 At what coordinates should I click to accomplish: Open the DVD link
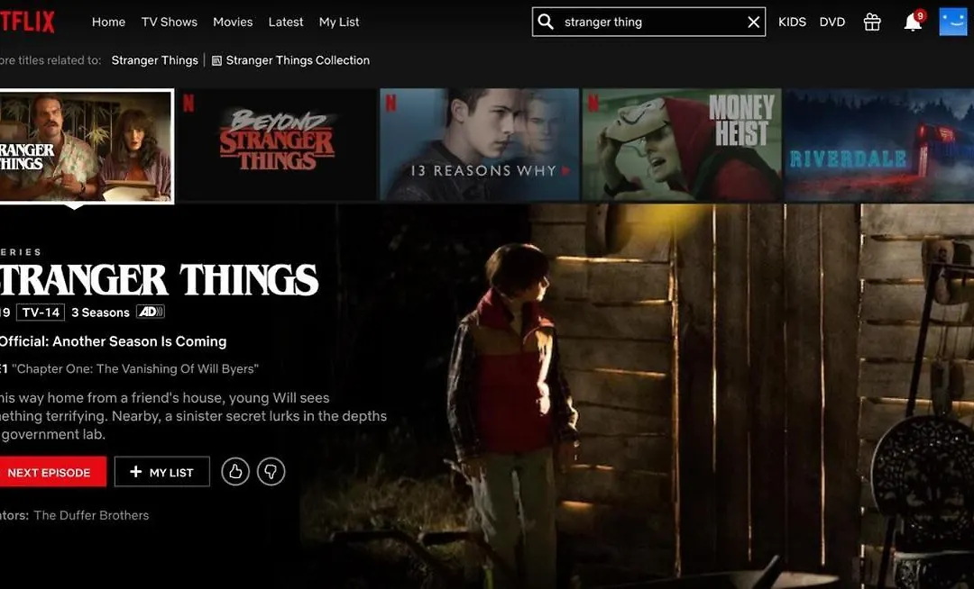point(832,22)
